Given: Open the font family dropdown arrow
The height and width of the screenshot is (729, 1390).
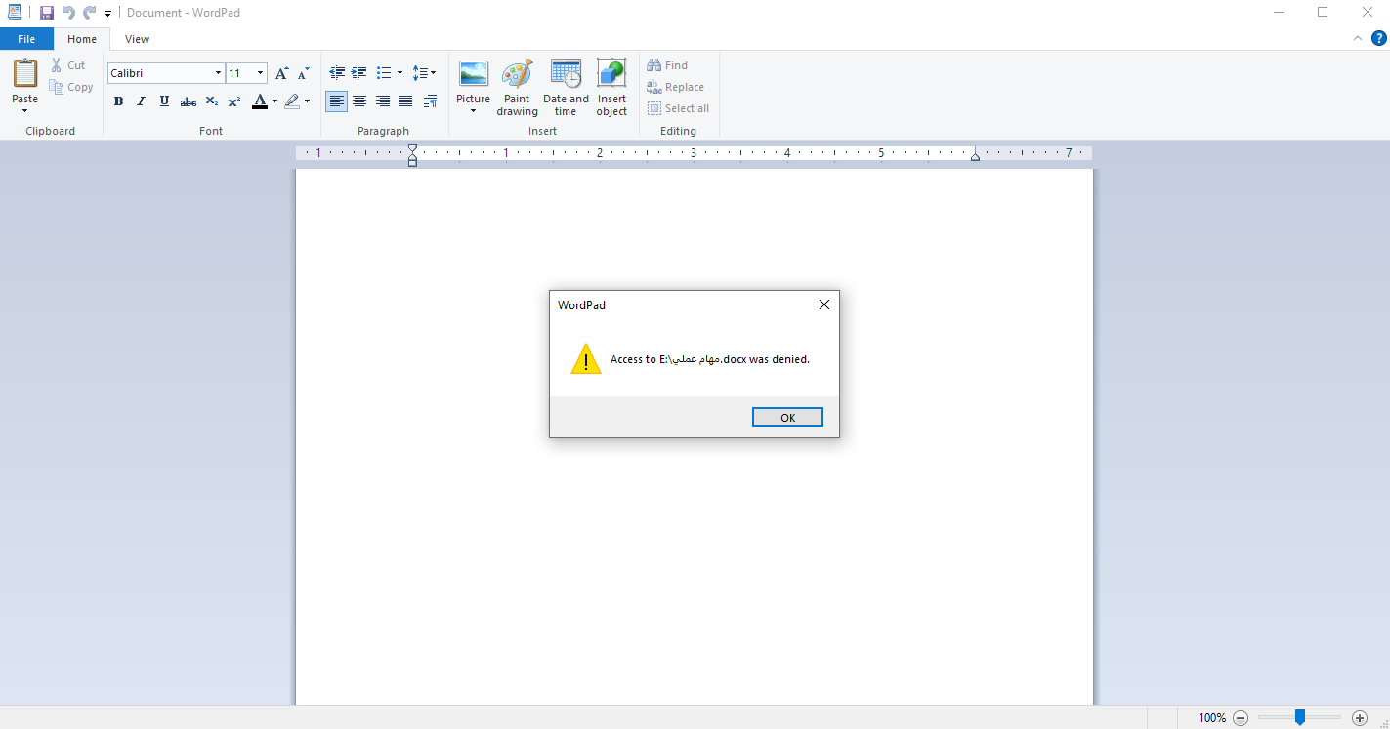Looking at the screenshot, I should tap(218, 73).
